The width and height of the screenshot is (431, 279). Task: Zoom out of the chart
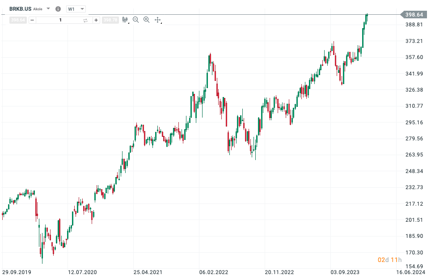(135, 20)
